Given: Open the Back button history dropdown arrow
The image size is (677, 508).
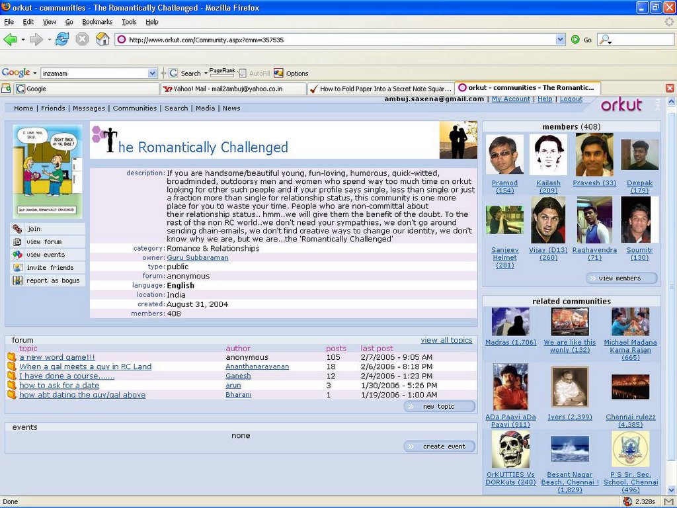Looking at the screenshot, I should coord(23,40).
